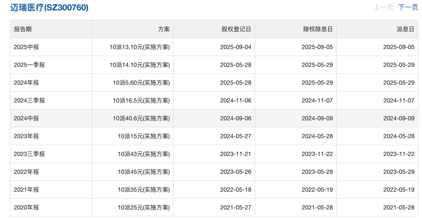
Task: Click the 10派5.60元 plan for 2024年报
Action: click(141, 83)
